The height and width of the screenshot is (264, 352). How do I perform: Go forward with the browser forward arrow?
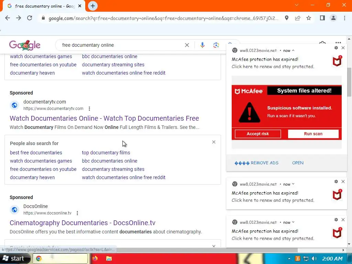click(19, 18)
